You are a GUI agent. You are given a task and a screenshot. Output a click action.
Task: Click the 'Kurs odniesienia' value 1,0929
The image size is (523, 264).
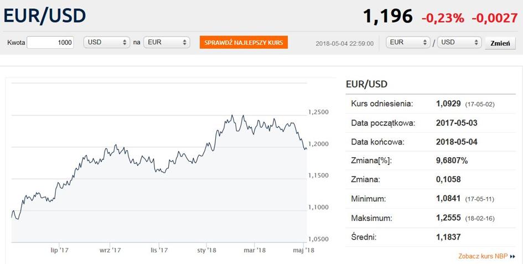pyautogui.click(x=449, y=104)
